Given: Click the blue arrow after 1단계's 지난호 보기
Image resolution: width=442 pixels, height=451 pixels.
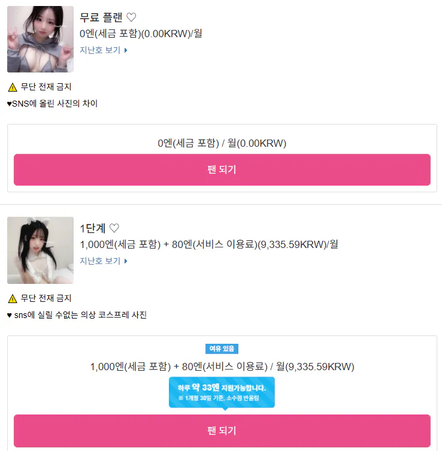Looking at the screenshot, I should (126, 261).
